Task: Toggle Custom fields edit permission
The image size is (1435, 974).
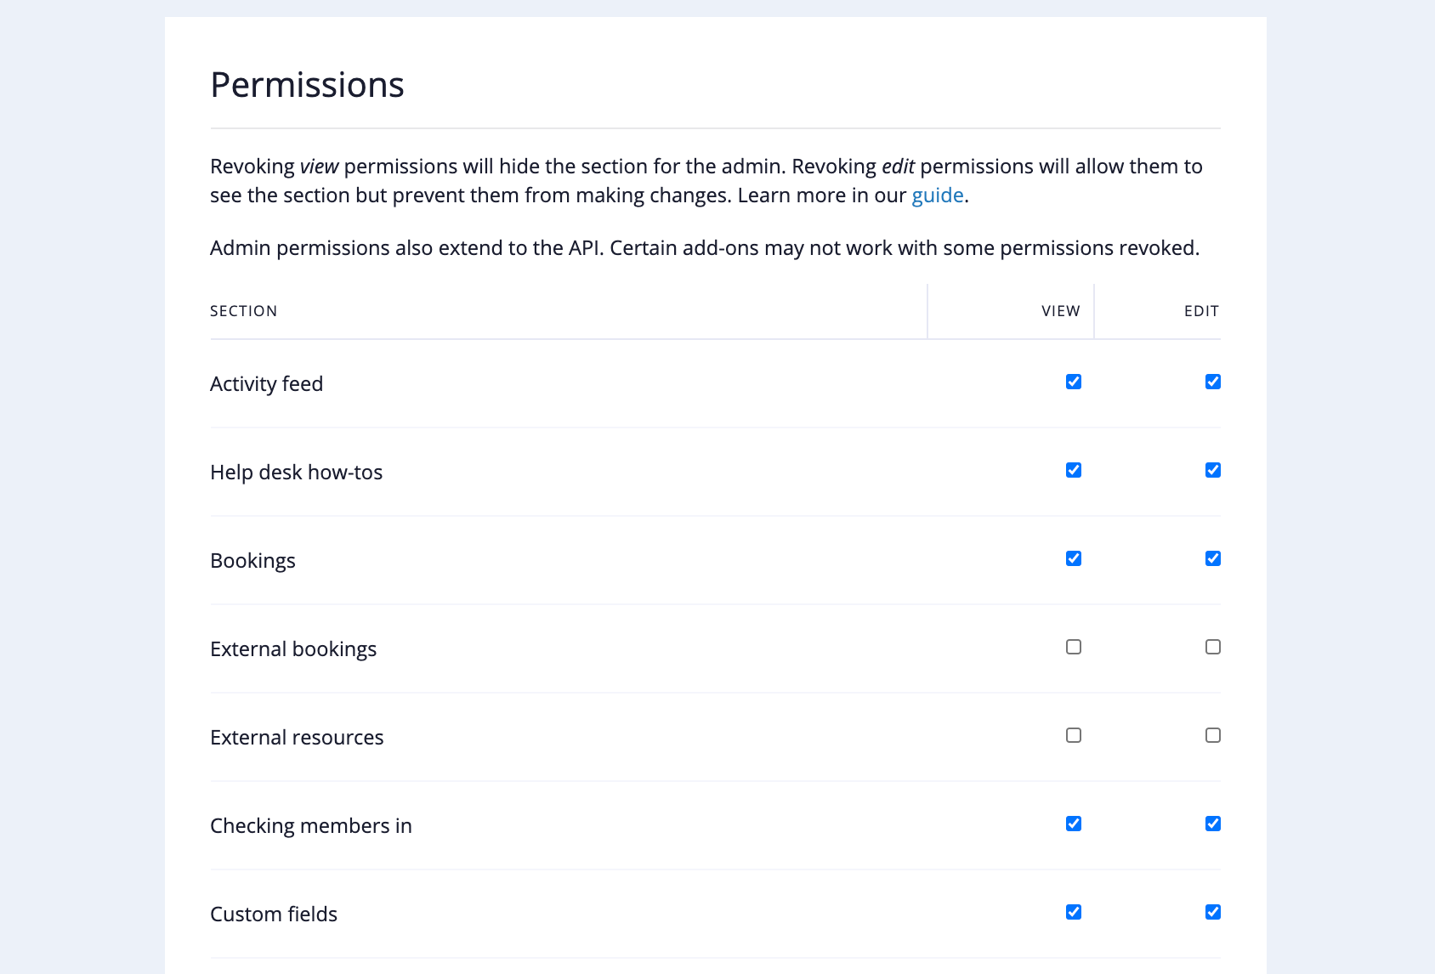Action: point(1213,912)
